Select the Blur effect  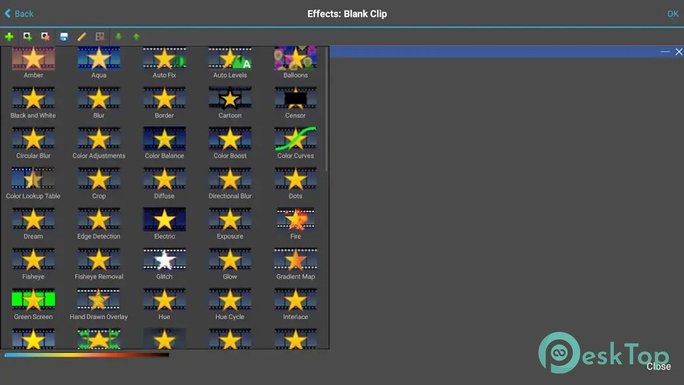pos(99,103)
